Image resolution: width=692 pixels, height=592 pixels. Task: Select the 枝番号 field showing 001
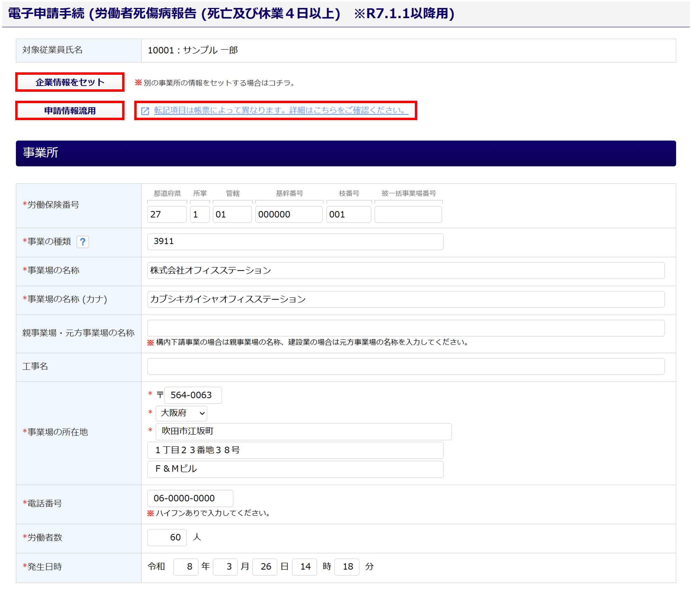point(348,214)
